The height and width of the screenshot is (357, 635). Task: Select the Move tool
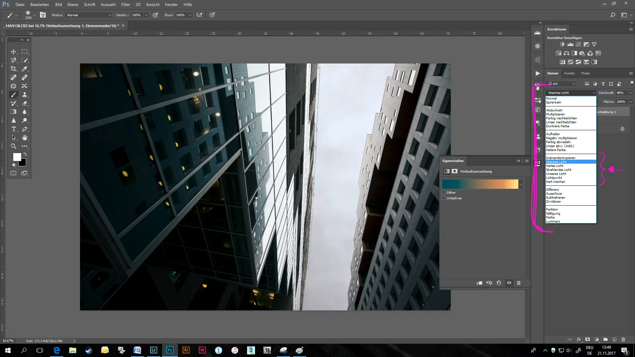click(x=14, y=52)
